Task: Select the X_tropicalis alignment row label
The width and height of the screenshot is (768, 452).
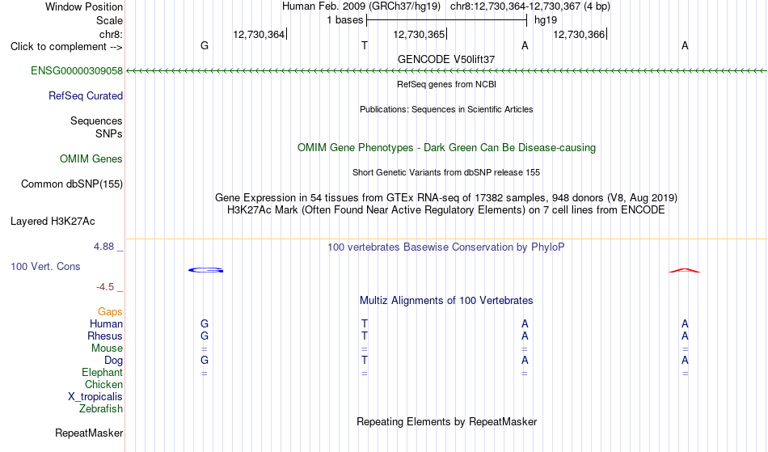Action: [x=95, y=397]
